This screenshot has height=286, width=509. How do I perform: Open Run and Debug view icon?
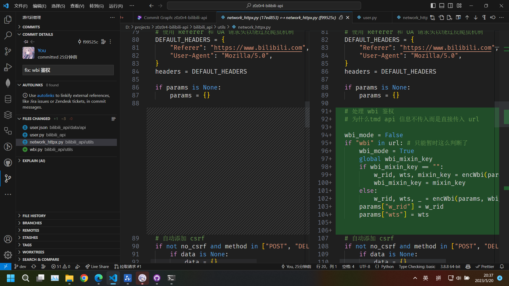(8, 67)
